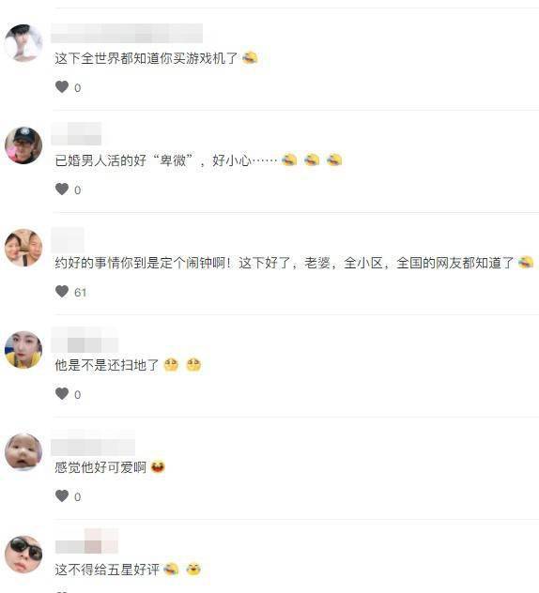Open the 61 like count
539x593 pixels.
pyautogui.click(x=80, y=292)
